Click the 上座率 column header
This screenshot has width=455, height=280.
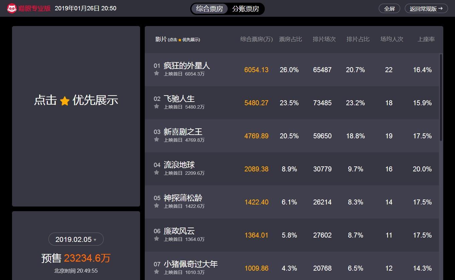point(426,39)
